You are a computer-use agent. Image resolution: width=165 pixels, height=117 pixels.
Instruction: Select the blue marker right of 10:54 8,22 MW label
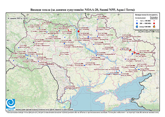click(114, 50)
